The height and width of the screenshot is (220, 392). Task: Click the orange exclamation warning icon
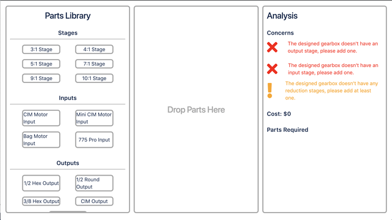pyautogui.click(x=269, y=90)
